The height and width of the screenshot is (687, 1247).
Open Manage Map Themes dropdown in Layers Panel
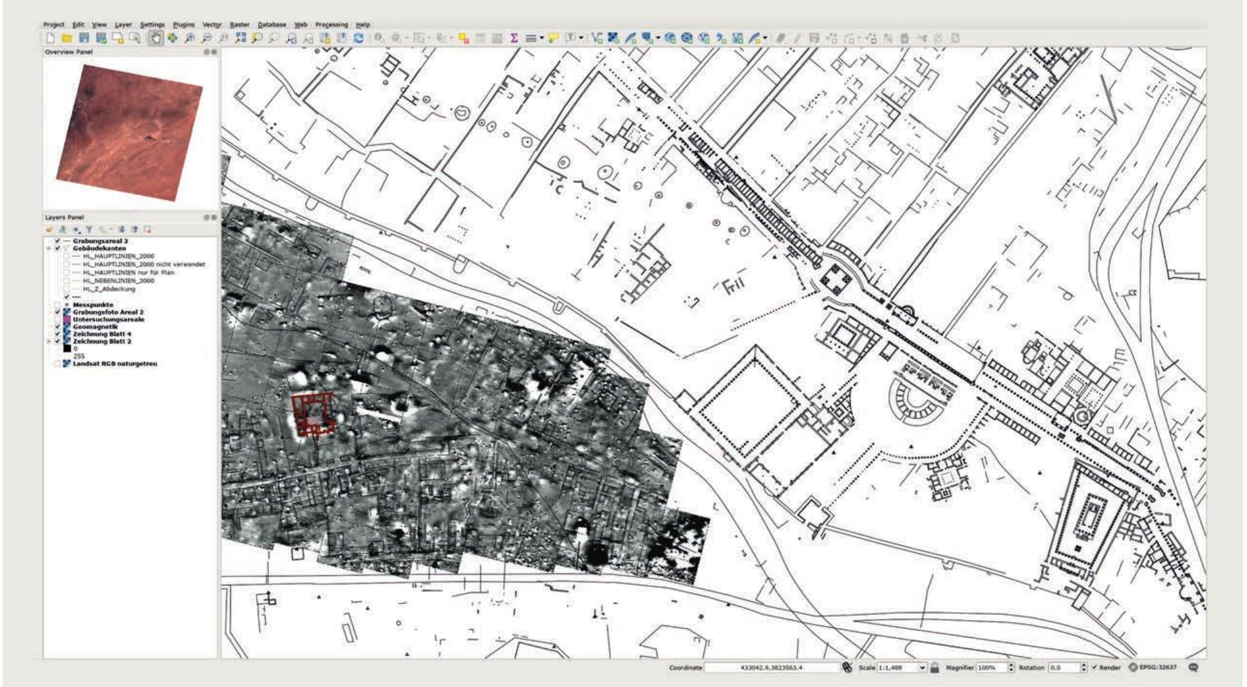pos(77,230)
